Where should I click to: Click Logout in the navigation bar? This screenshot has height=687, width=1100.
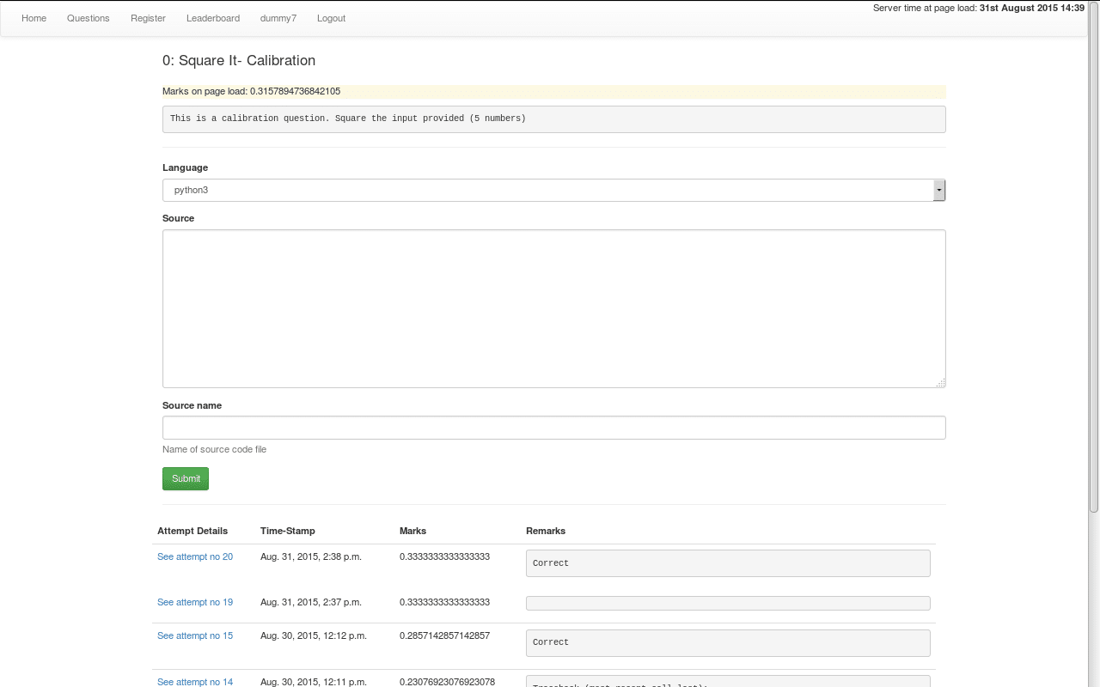[x=331, y=18]
